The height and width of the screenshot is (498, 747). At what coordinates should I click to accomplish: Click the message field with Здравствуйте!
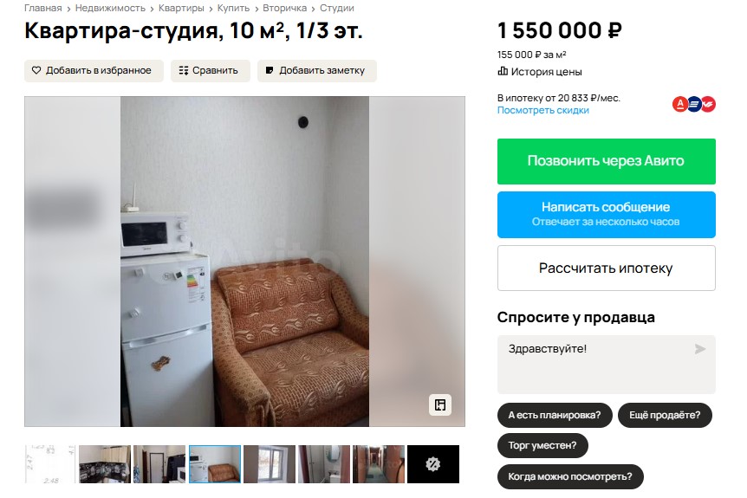point(607,365)
